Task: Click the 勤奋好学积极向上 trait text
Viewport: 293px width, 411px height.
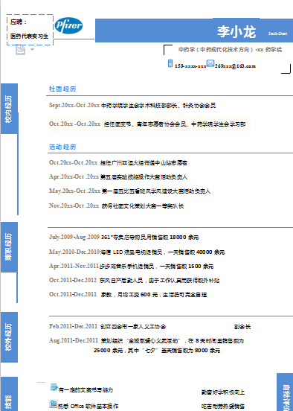Action: point(223,392)
